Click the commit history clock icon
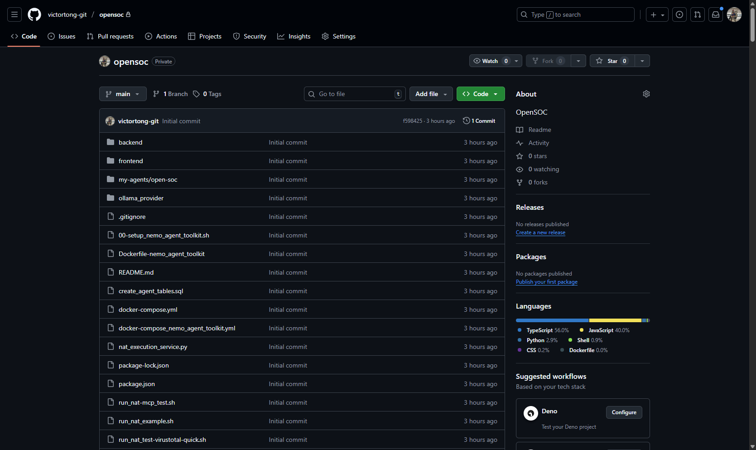Viewport: 756px width, 450px height. click(x=466, y=121)
